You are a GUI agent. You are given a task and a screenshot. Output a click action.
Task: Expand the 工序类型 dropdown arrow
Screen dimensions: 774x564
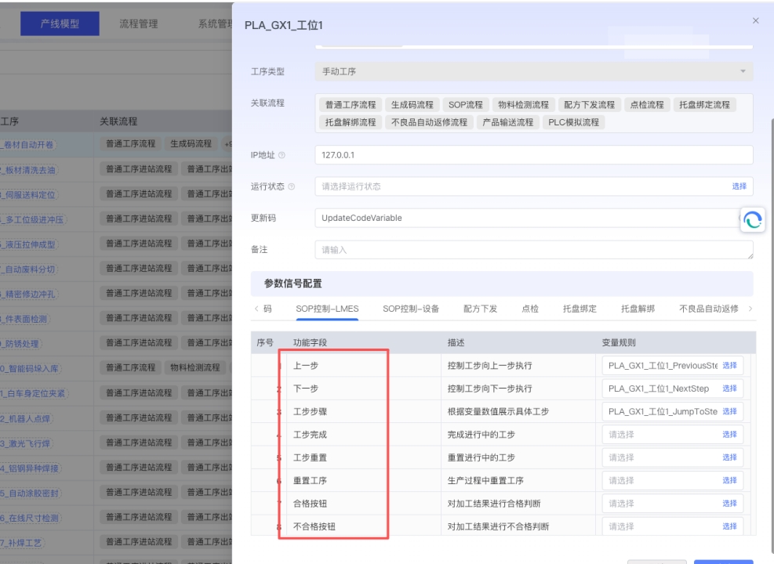(x=742, y=71)
